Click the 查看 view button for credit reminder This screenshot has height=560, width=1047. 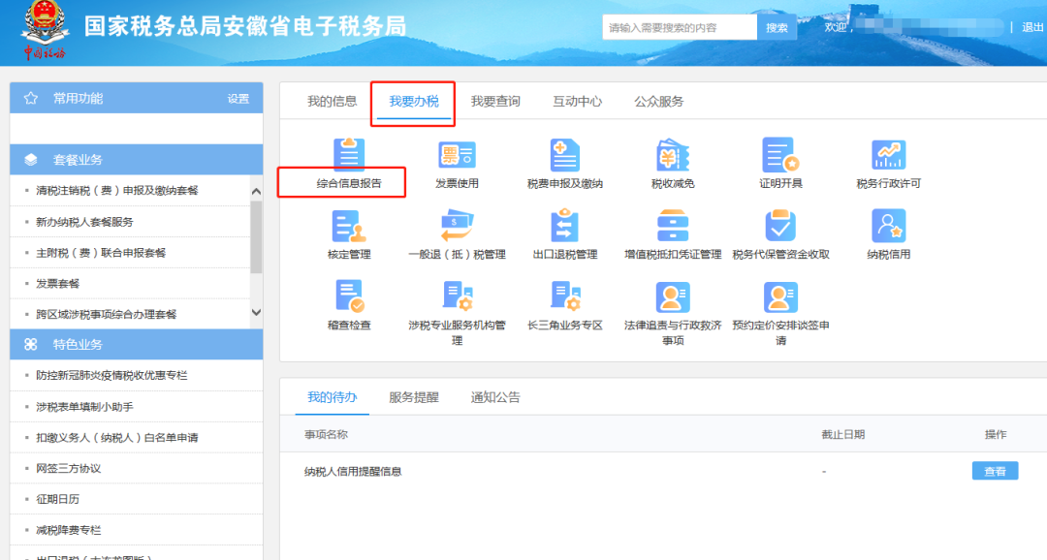[x=995, y=470]
